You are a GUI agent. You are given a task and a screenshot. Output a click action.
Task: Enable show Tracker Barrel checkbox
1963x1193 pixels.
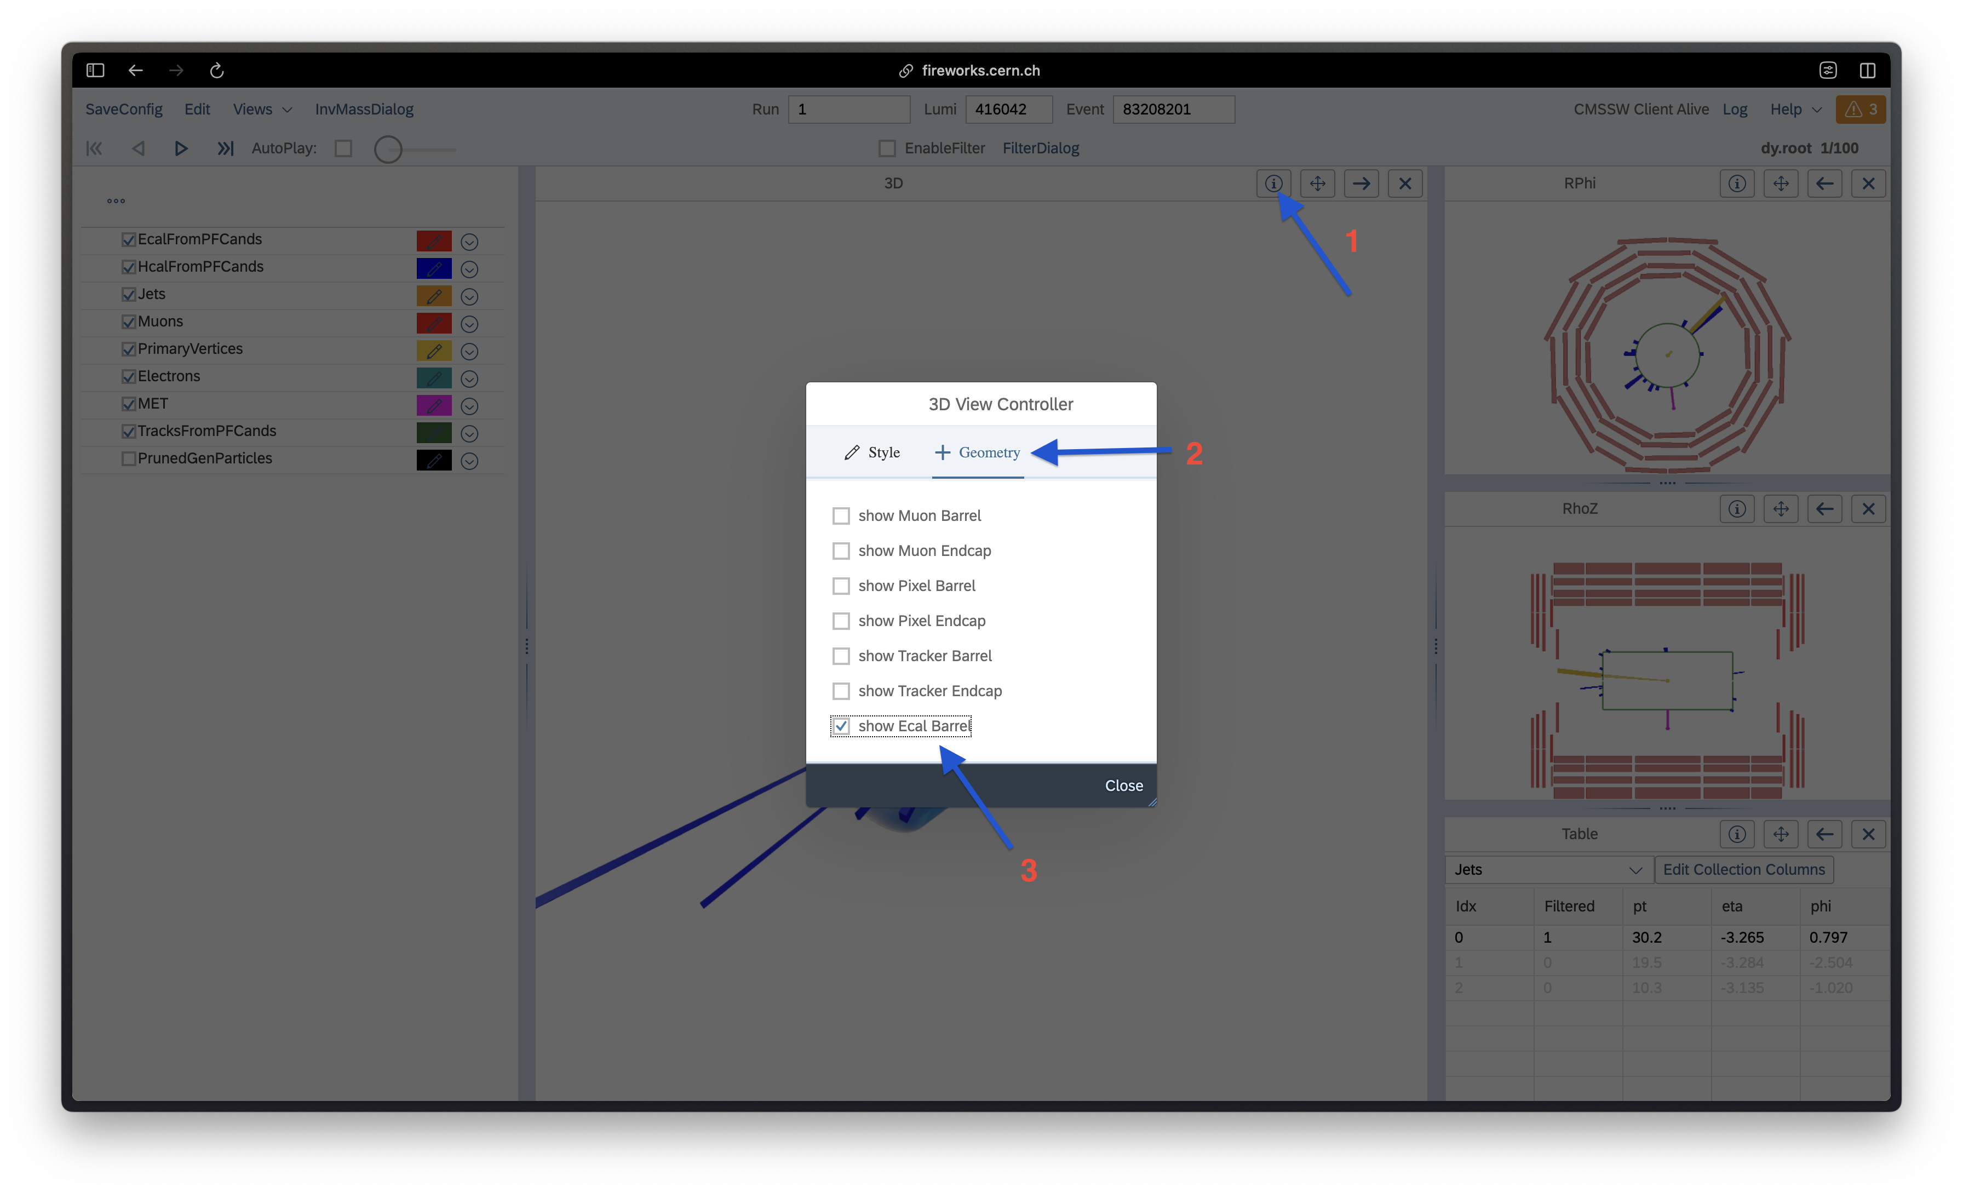(x=839, y=655)
